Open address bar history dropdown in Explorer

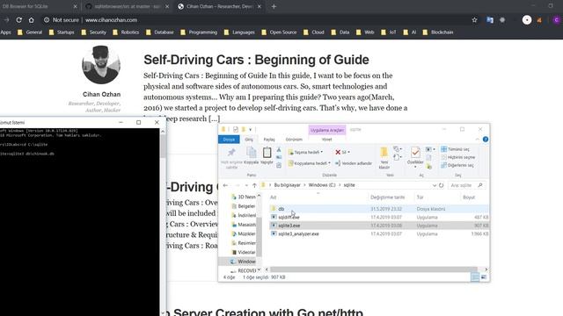tap(434, 185)
